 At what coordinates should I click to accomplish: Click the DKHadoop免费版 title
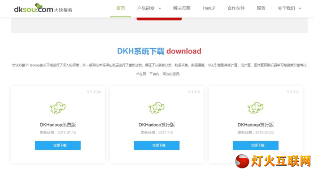[58, 125]
